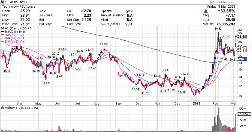Click the AI ticker symbol heading
The image size is (252, 132).
[x=2, y=2]
